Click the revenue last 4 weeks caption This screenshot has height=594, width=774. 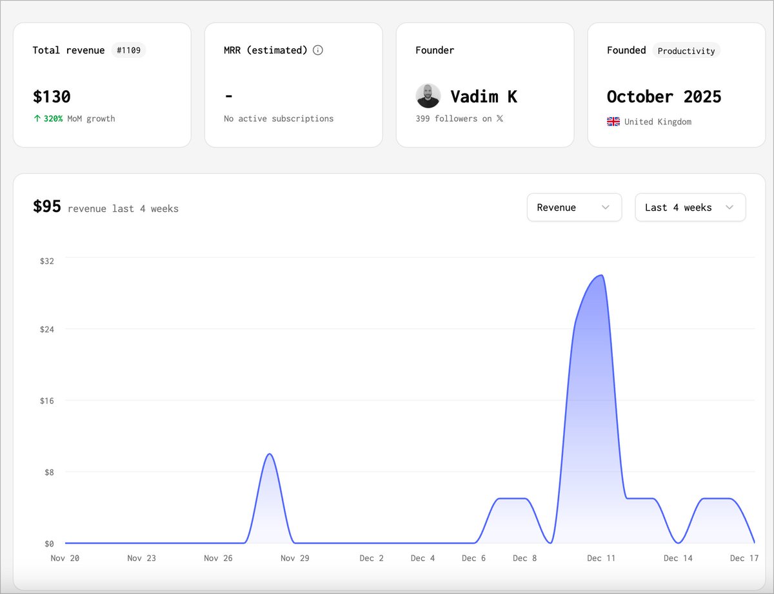click(x=123, y=209)
